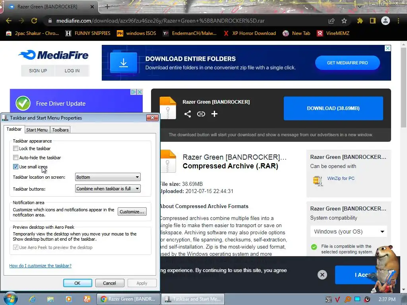Click the page vertical scrollbar thumb
Screen dimensions: 407x305
[x=403, y=88]
